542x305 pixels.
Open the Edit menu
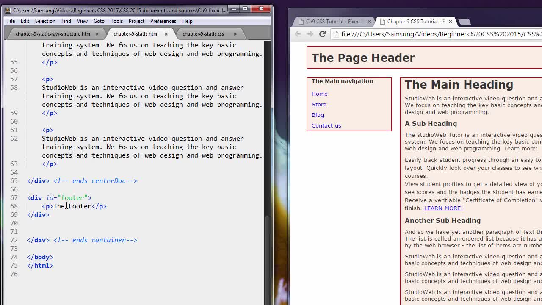25,21
